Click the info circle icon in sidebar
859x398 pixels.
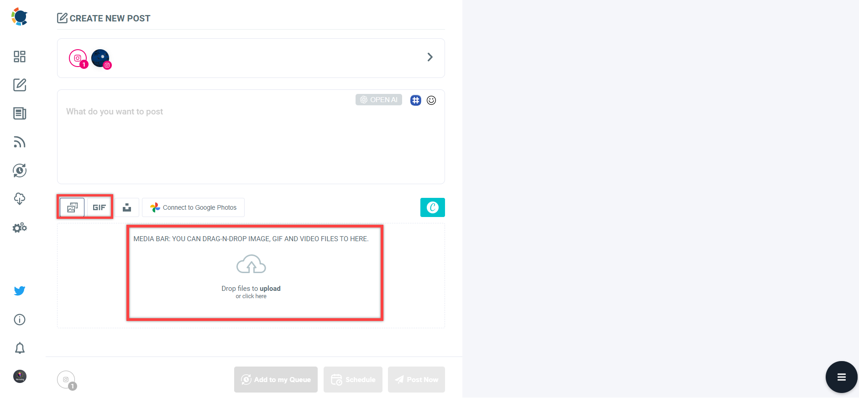click(20, 320)
